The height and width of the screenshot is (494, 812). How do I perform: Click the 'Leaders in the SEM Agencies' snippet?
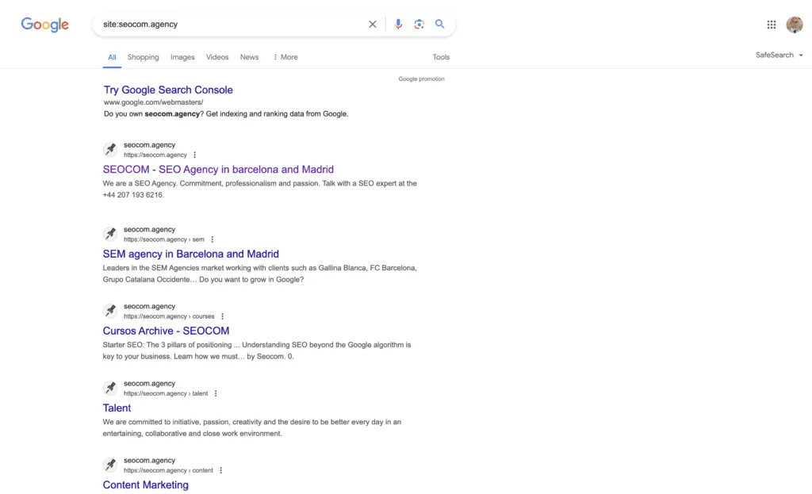point(259,274)
